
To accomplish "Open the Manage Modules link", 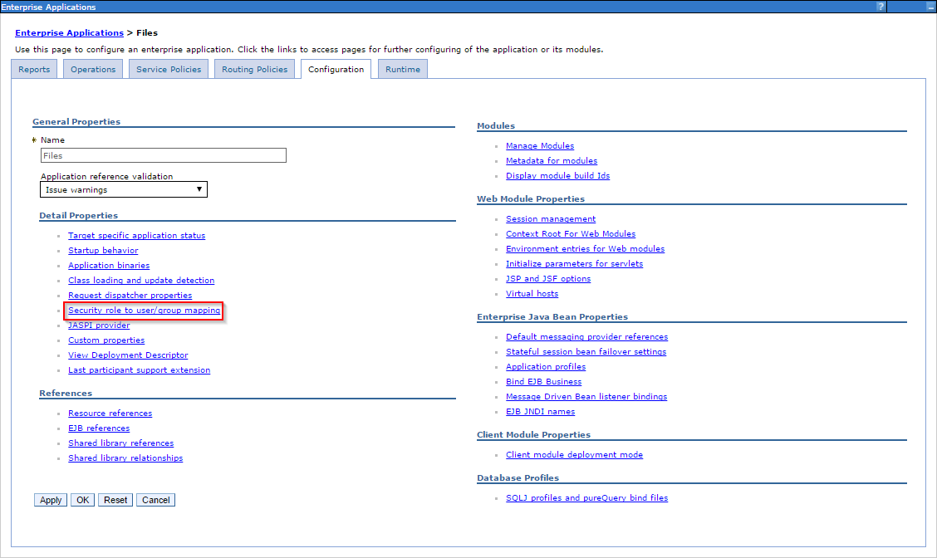I will point(540,145).
